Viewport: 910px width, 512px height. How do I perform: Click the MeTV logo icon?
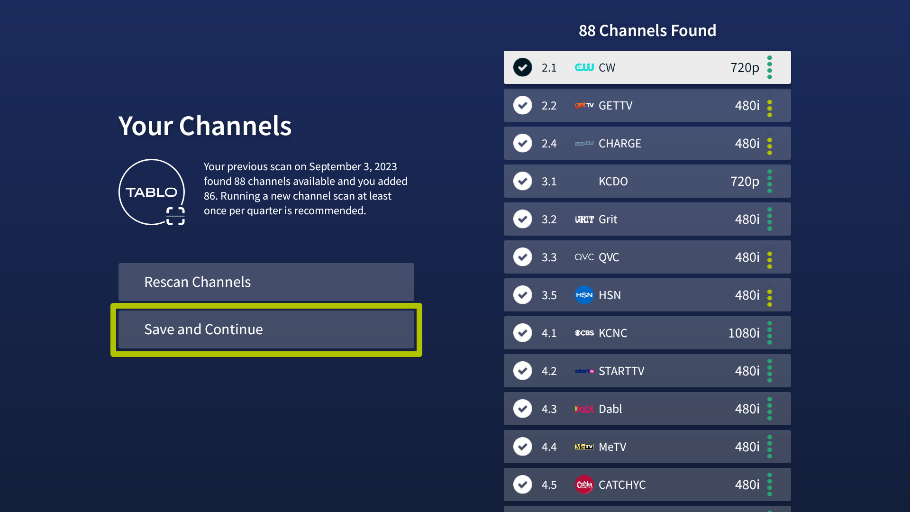[x=584, y=447]
